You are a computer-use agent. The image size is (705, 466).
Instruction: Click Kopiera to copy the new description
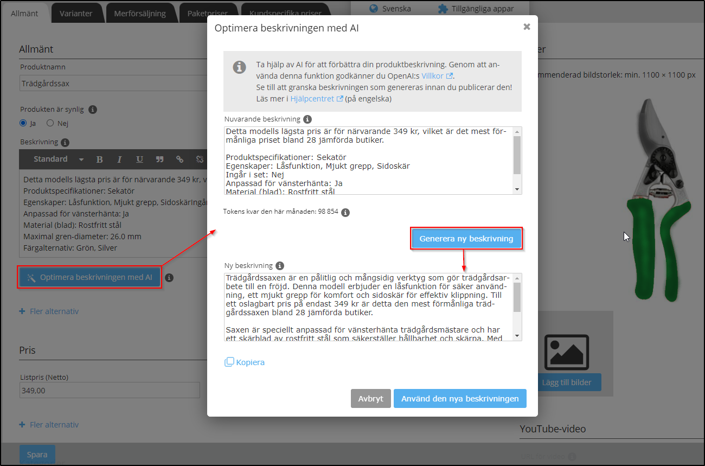[245, 362]
